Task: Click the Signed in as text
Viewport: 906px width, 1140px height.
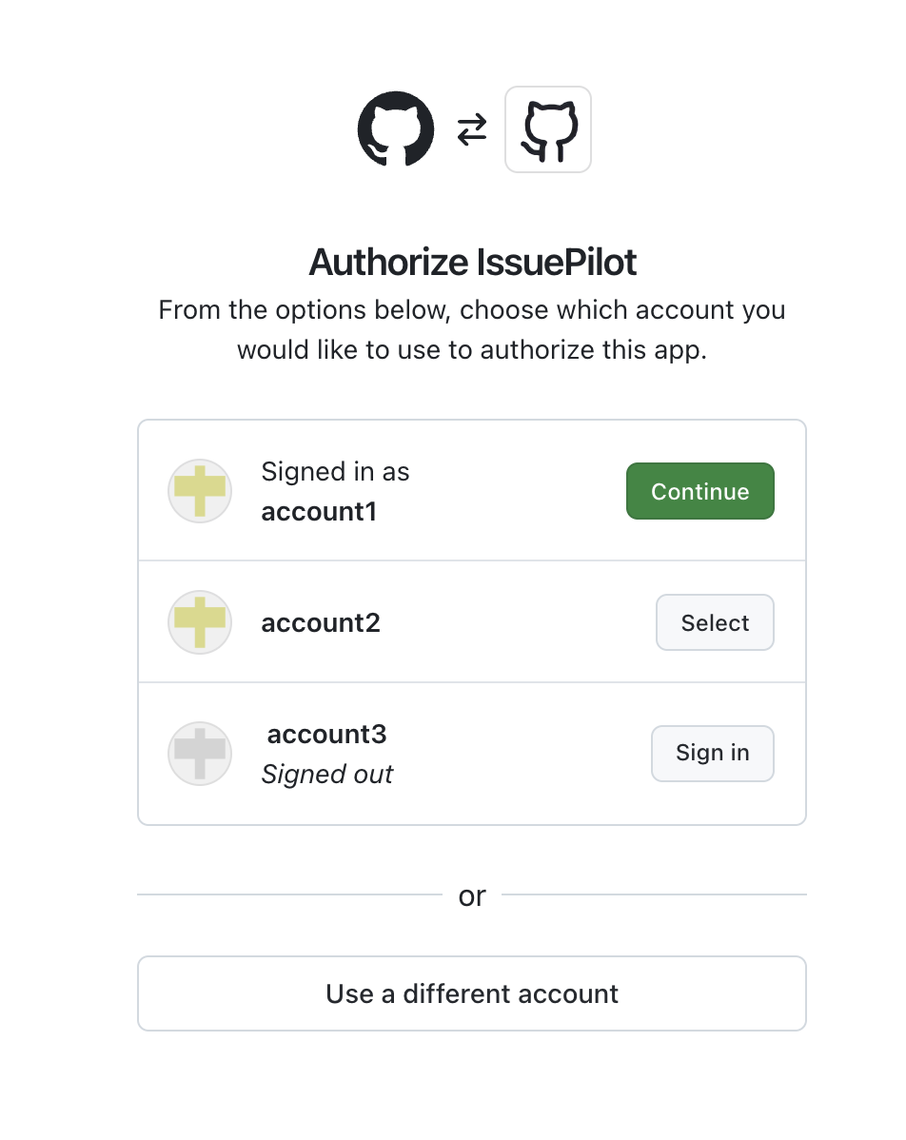Action: [335, 471]
